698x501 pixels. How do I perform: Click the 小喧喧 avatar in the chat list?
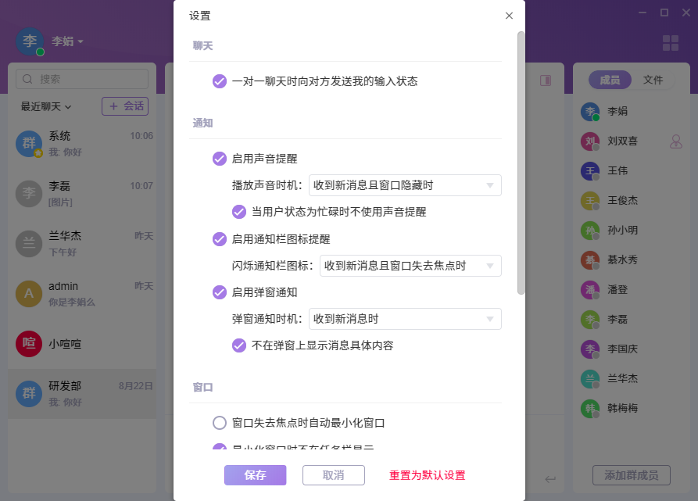[x=29, y=343]
